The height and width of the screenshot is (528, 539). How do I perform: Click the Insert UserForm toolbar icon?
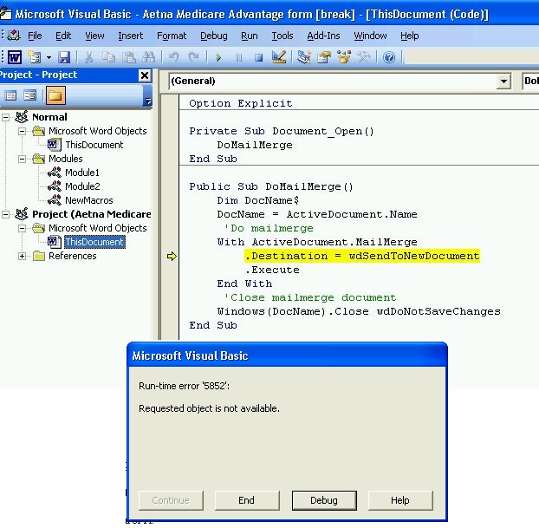pyautogui.click(x=35, y=57)
